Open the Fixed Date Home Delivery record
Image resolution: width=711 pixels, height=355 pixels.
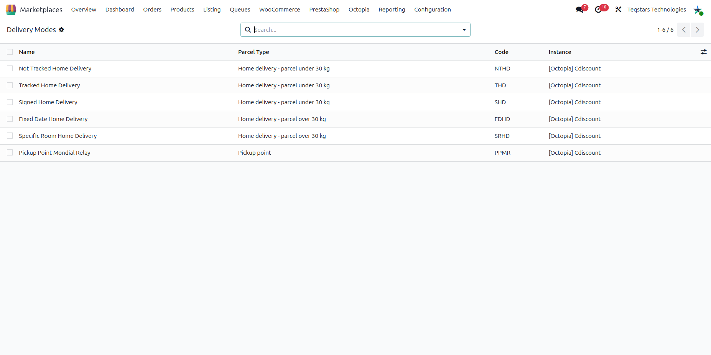pyautogui.click(x=53, y=119)
